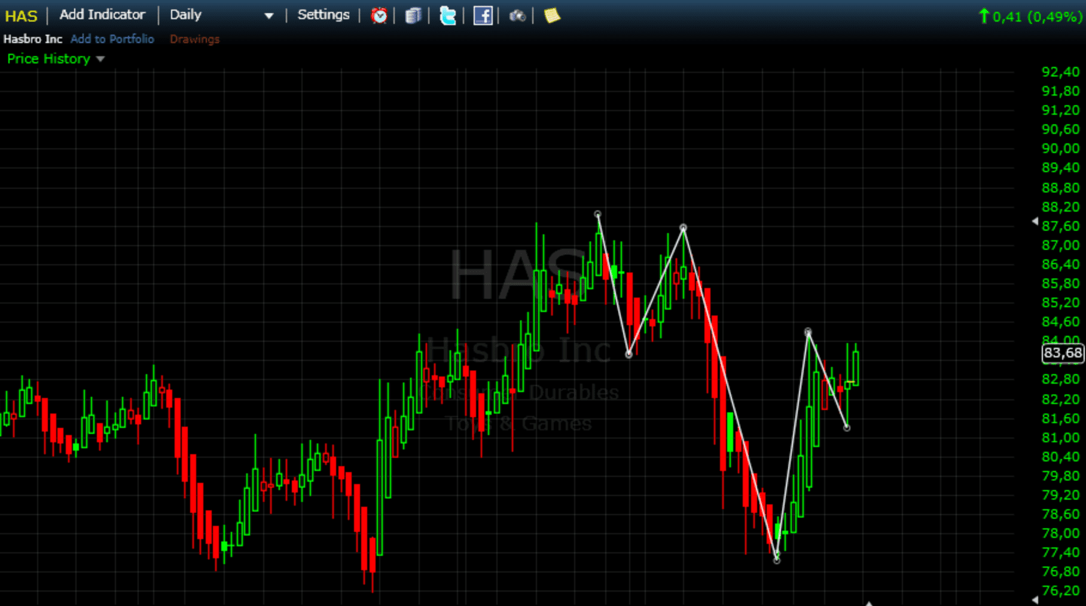Viewport: 1086px width, 606px height.
Task: Open the Drawings link
Action: [x=194, y=39]
